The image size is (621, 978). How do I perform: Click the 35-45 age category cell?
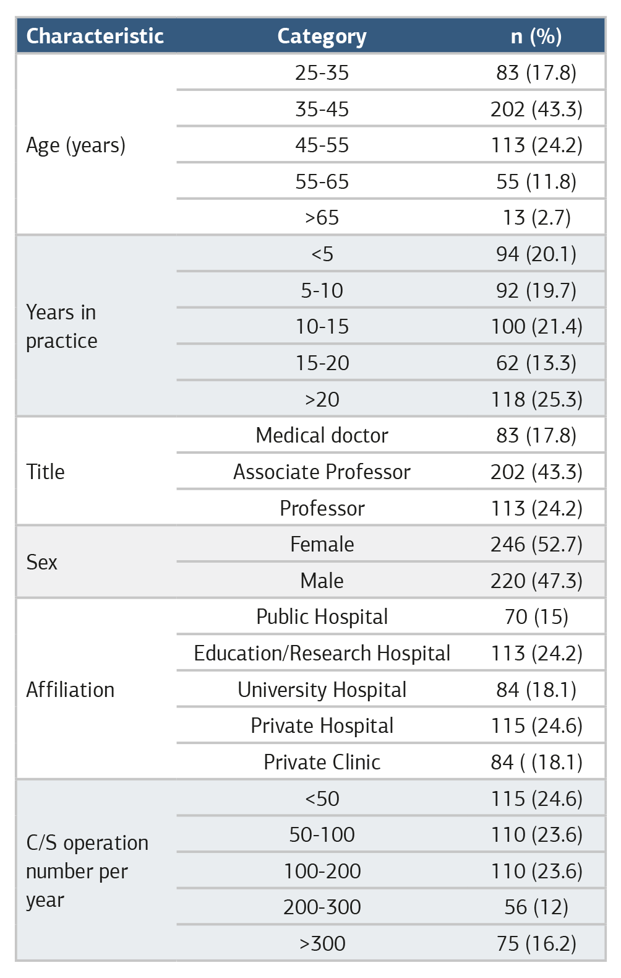(322, 109)
